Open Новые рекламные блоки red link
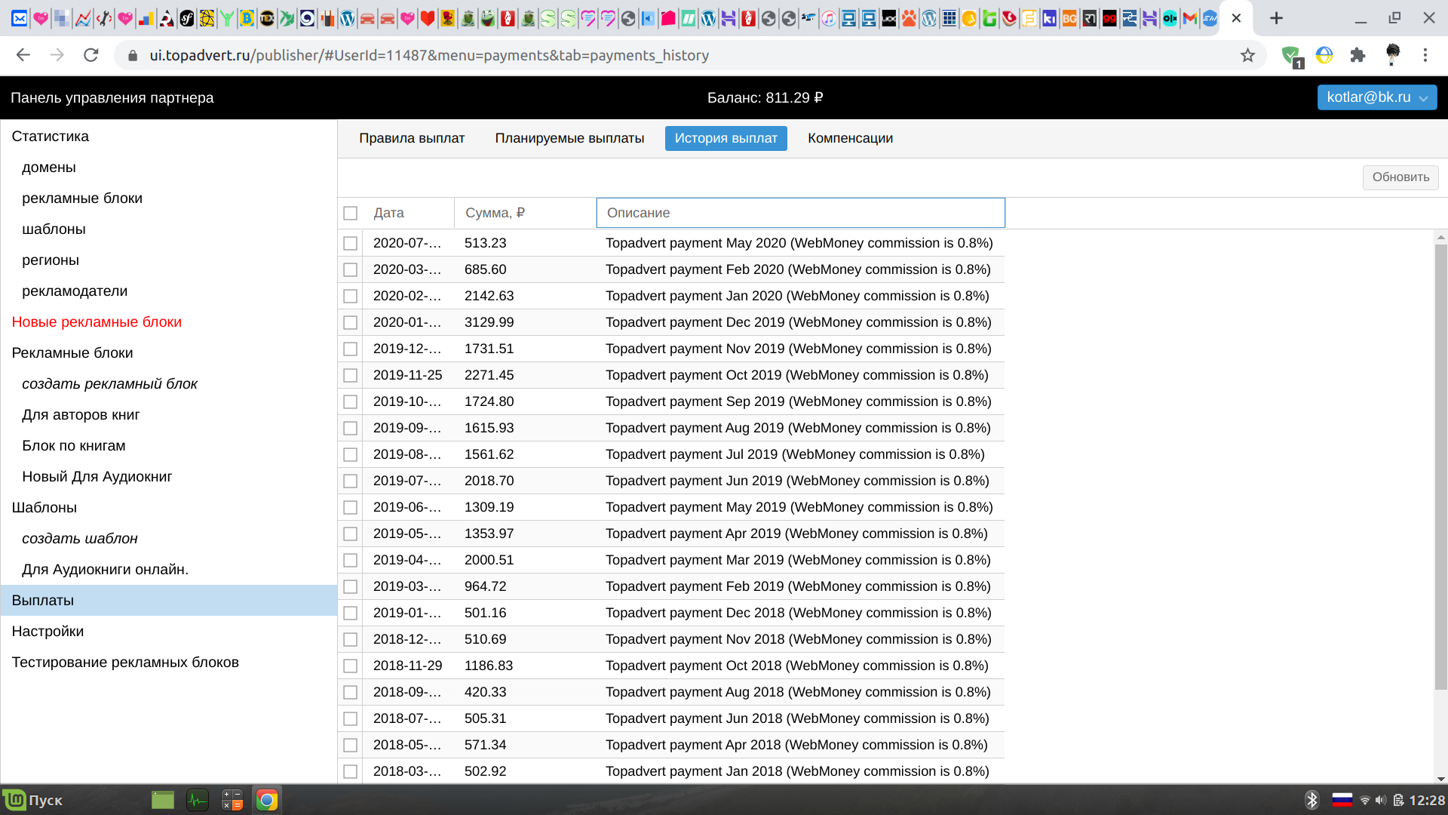The height and width of the screenshot is (815, 1448). pyautogui.click(x=97, y=321)
